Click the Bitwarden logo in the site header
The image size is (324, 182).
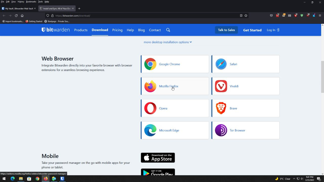tap(56, 30)
